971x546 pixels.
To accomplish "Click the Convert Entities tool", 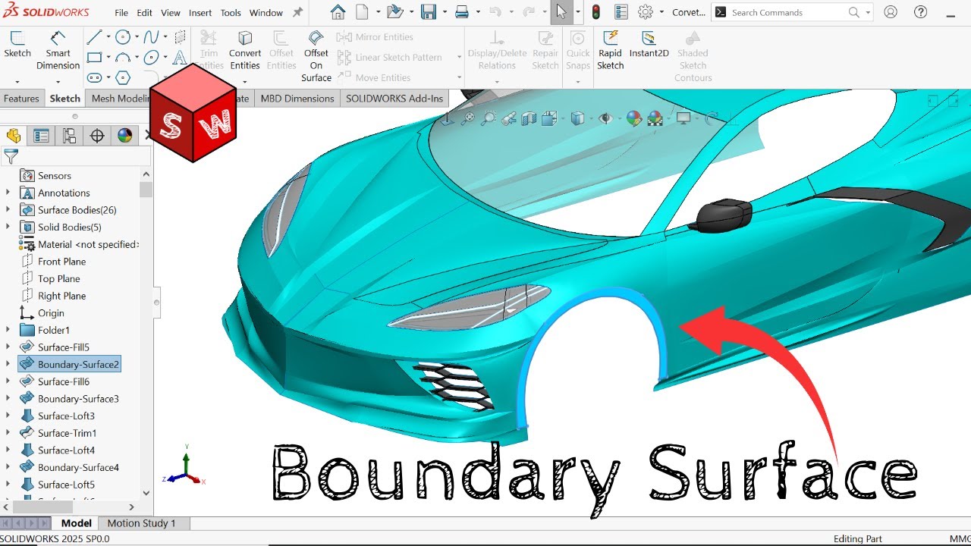I will click(x=245, y=50).
